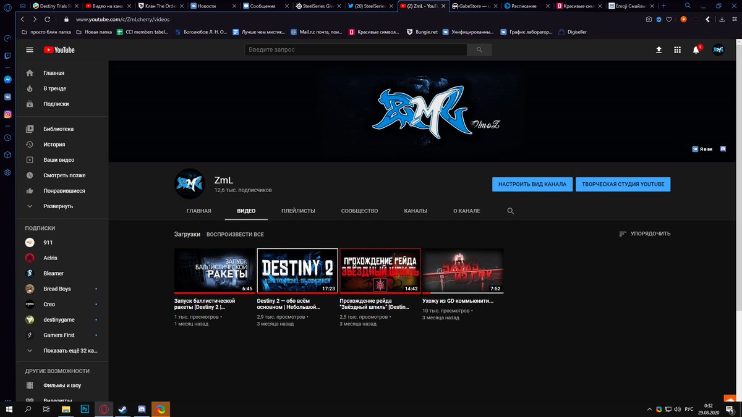
Task: Add page to bookmarks with heart icon
Action: 669,19
